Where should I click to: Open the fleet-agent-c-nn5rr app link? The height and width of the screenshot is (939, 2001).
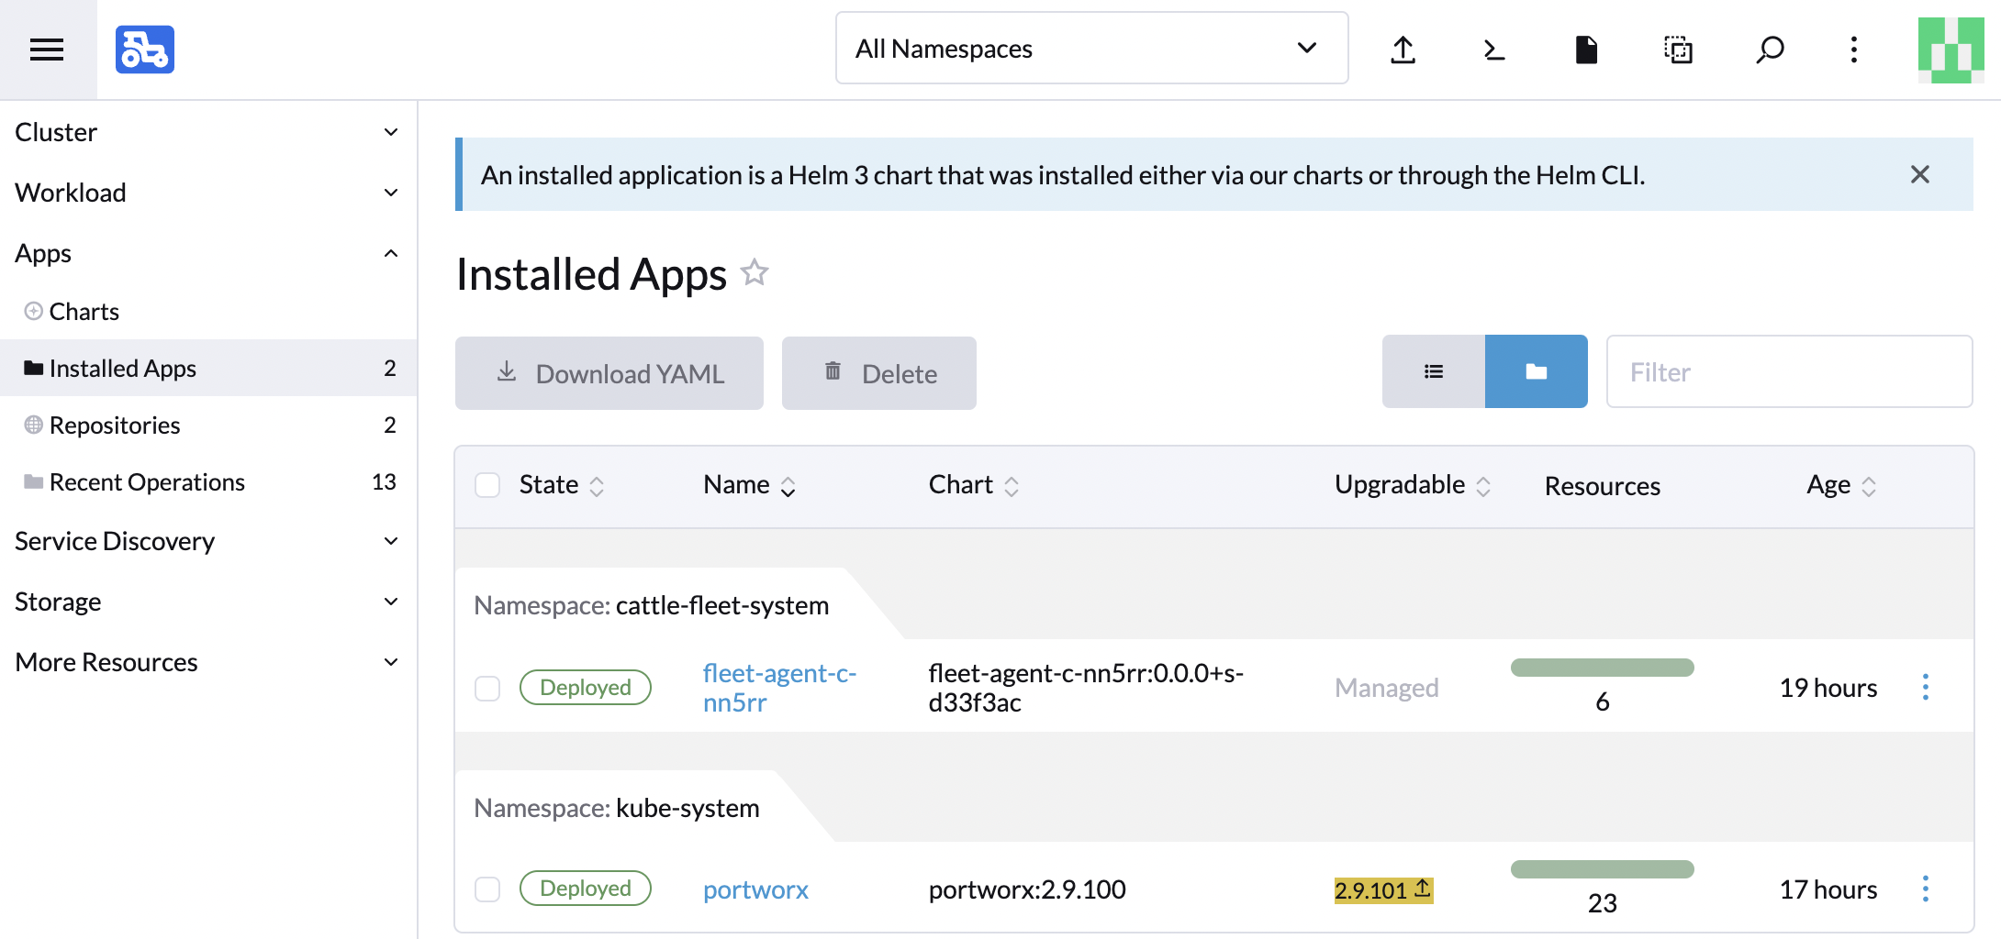pyautogui.click(x=779, y=688)
